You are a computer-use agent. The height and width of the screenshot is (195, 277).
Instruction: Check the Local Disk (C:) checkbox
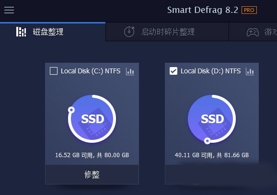point(54,71)
